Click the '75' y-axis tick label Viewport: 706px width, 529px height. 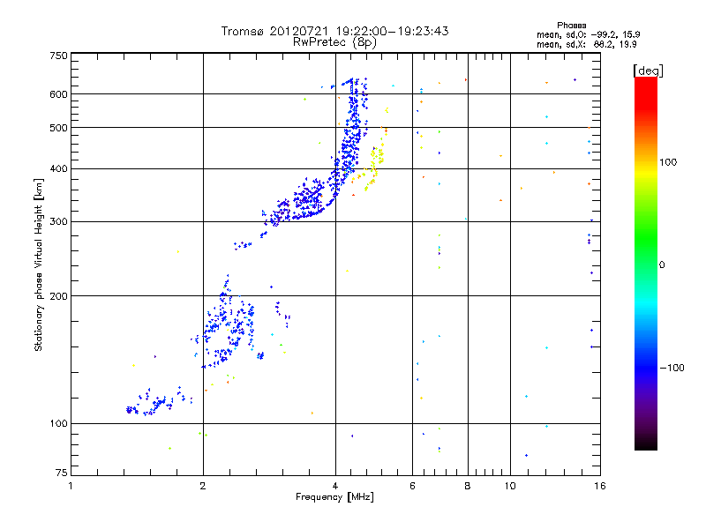(62, 473)
